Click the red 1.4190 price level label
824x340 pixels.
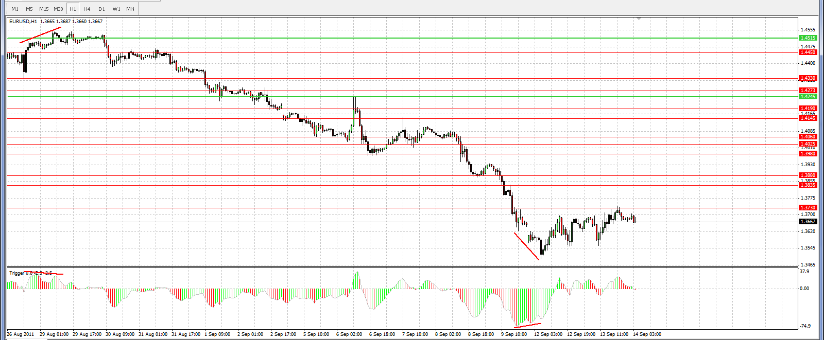(808, 109)
